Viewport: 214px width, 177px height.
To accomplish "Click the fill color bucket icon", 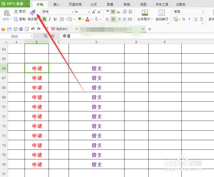I will coord(79,19).
